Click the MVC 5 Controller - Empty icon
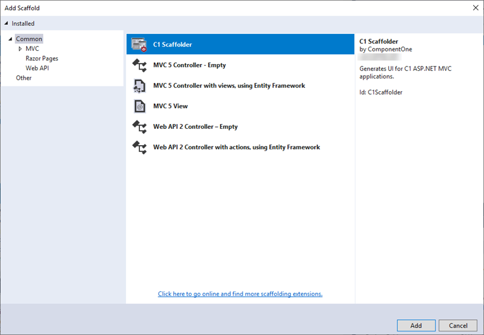Screen dimensions: 484x335 coord(139,65)
